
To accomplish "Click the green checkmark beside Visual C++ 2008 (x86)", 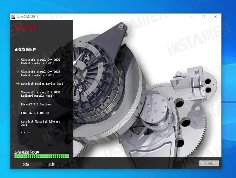I will [x=18, y=72].
